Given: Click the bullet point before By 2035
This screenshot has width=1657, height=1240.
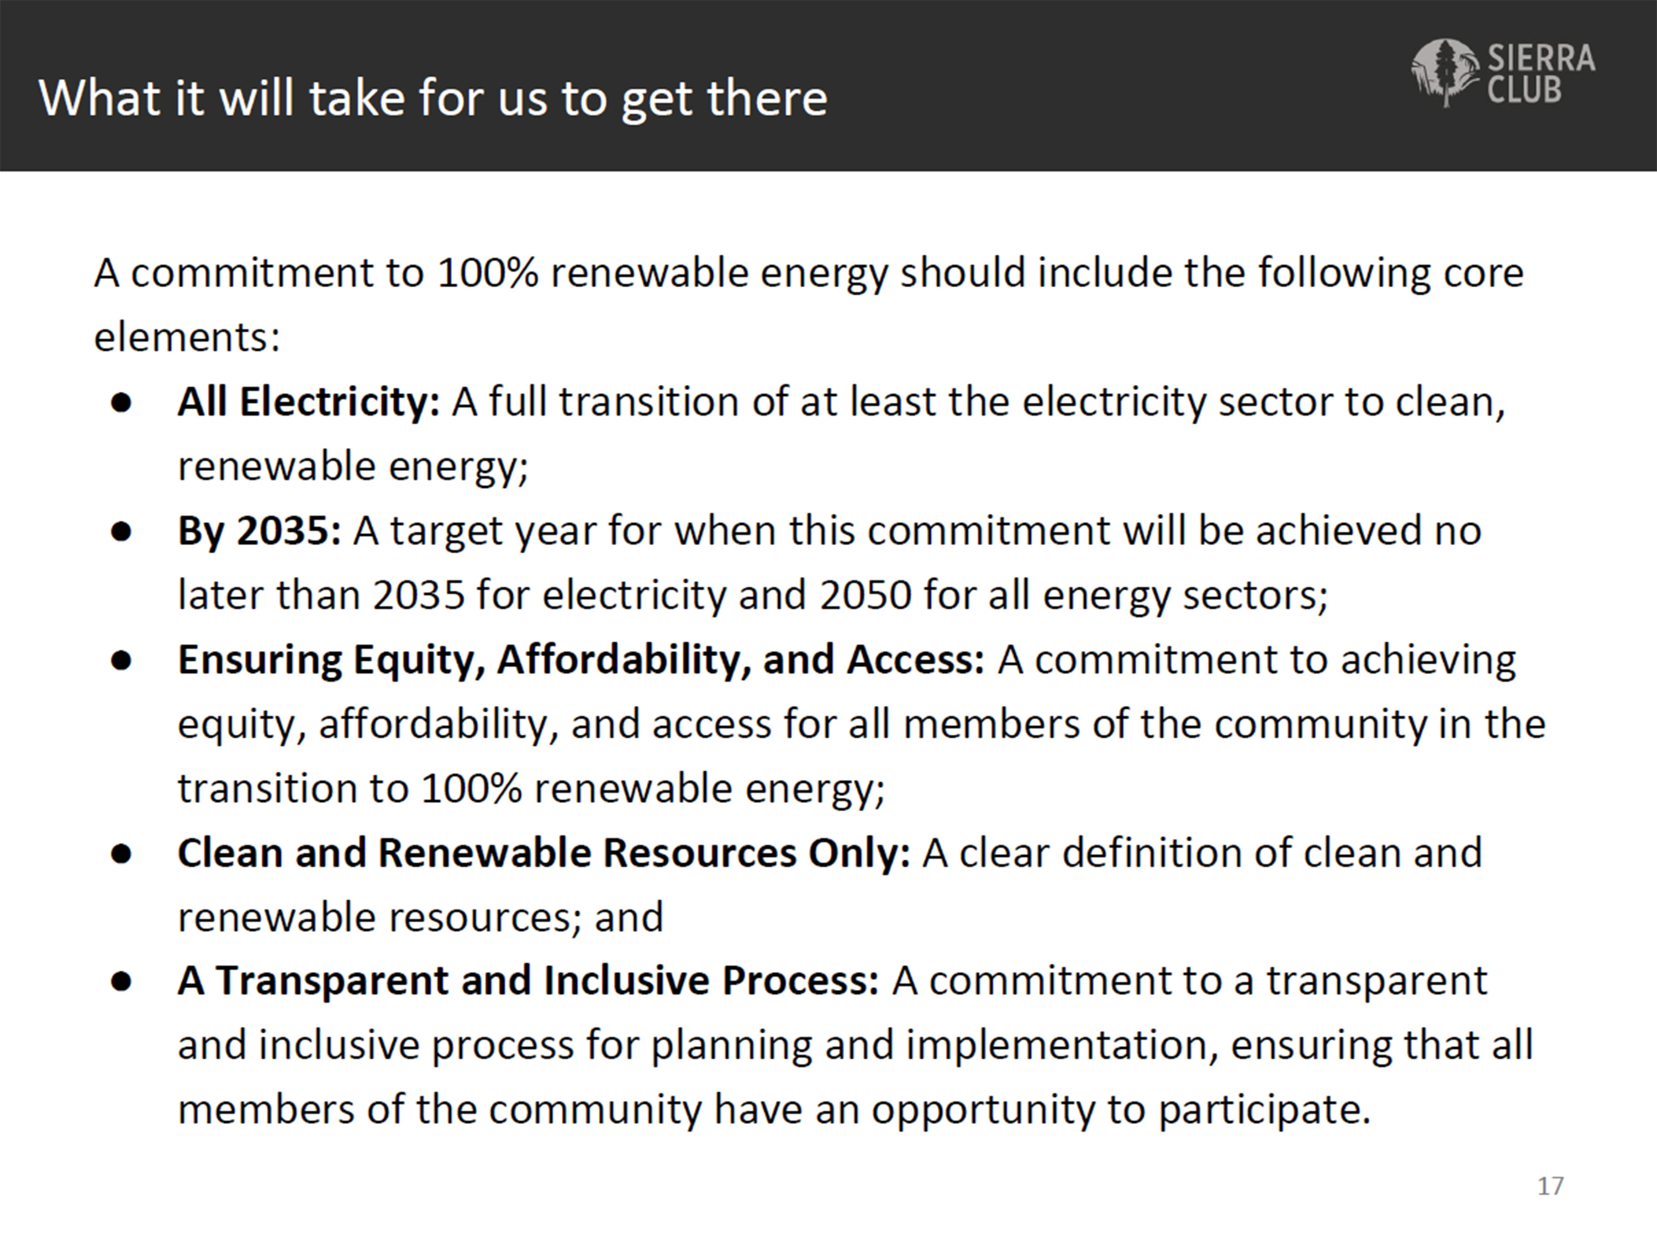Looking at the screenshot, I should click(122, 532).
